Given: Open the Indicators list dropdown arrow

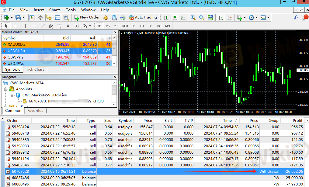Looking at the screenshot, I should tap(245, 18).
